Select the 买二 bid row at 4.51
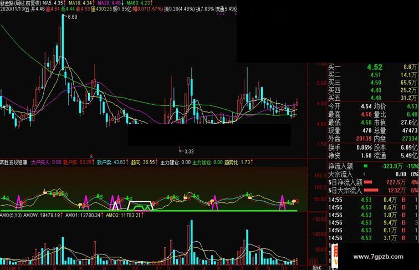This screenshot has width=419, height=270. point(372,75)
